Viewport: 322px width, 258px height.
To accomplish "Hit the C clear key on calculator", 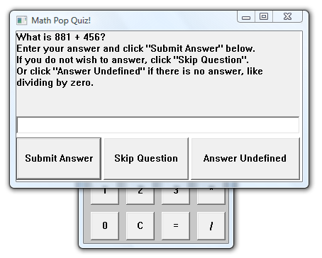I will point(140,225).
